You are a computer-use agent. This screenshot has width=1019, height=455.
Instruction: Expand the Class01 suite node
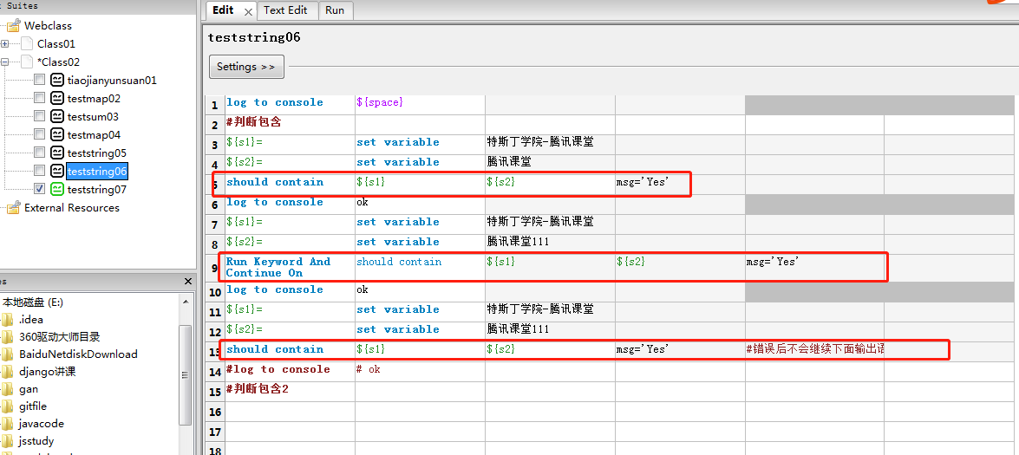pos(5,43)
